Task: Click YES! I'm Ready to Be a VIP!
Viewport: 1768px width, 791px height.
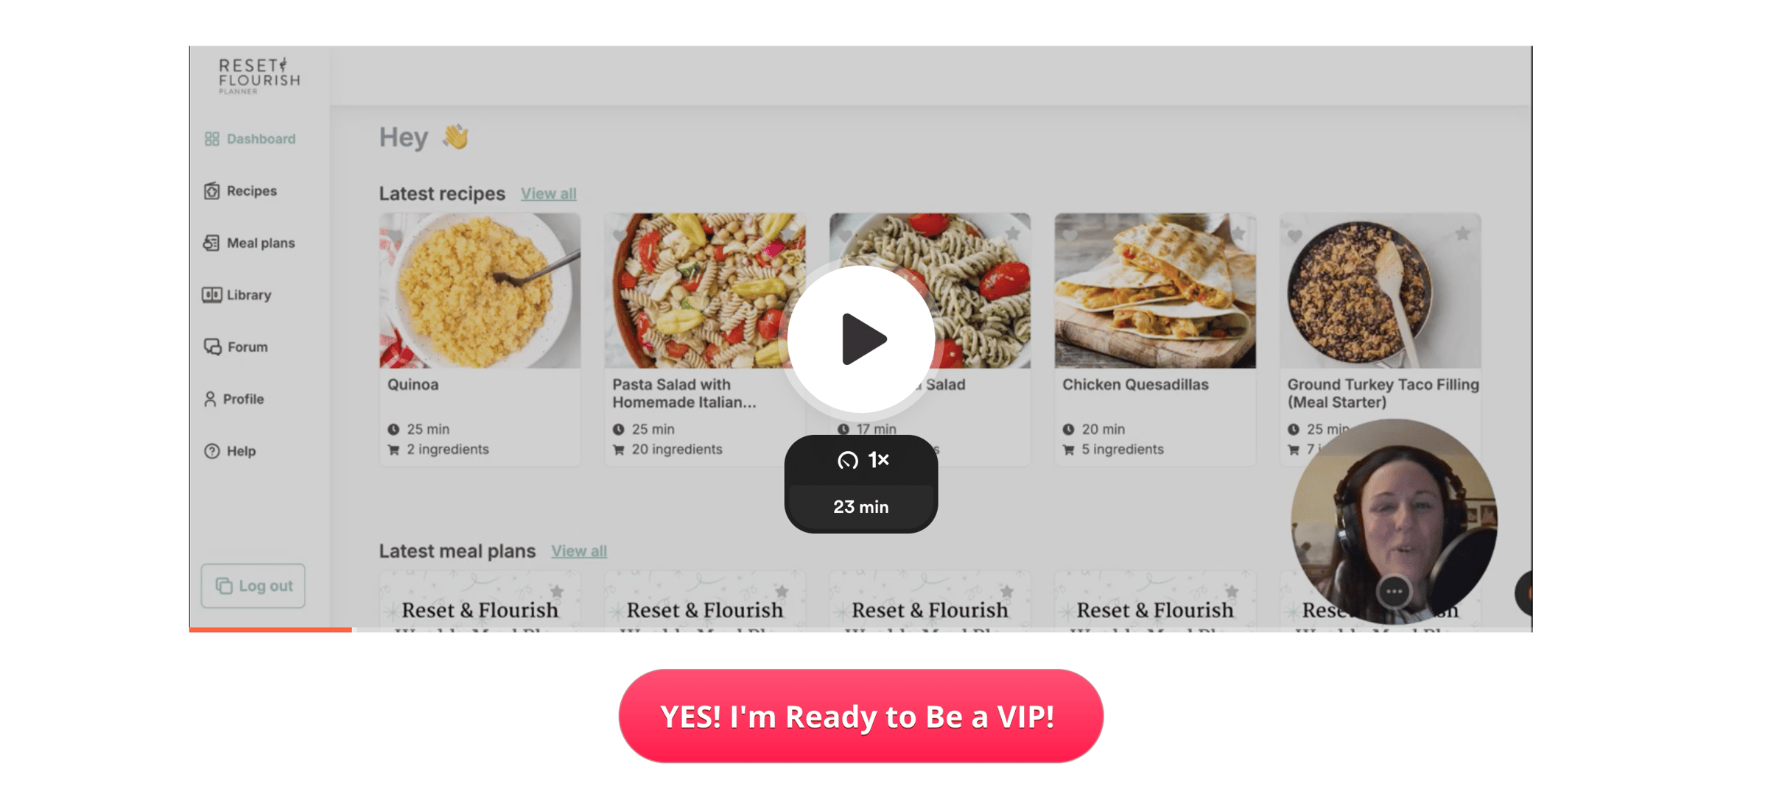Action: (x=860, y=716)
